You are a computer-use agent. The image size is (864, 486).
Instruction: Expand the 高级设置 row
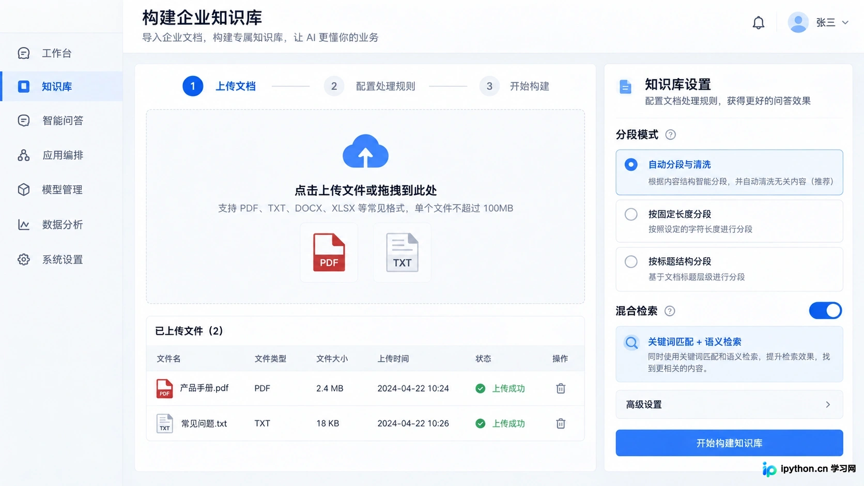729,404
